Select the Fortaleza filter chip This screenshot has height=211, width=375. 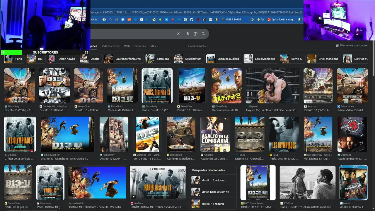pyautogui.click(x=158, y=59)
